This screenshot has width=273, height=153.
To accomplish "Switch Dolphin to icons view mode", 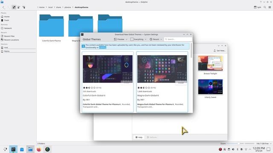I will click(x=14, y=7).
